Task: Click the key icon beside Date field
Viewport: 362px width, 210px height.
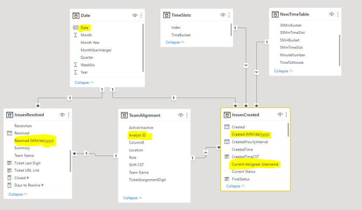Action: [x=76, y=28]
